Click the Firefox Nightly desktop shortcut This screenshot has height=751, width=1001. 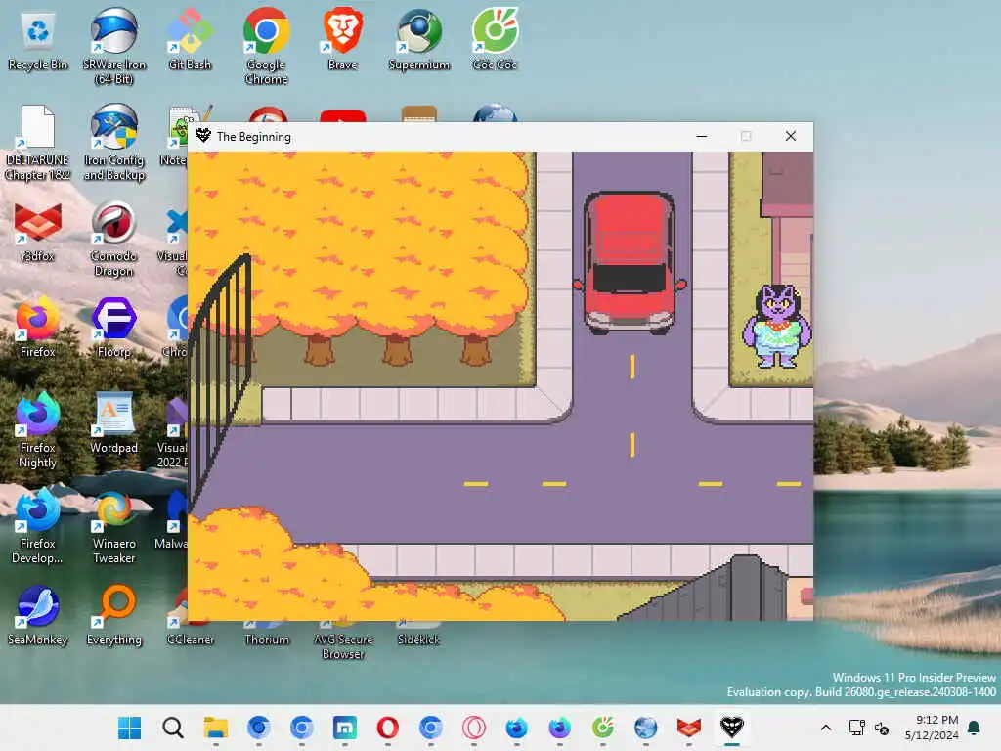(x=38, y=430)
